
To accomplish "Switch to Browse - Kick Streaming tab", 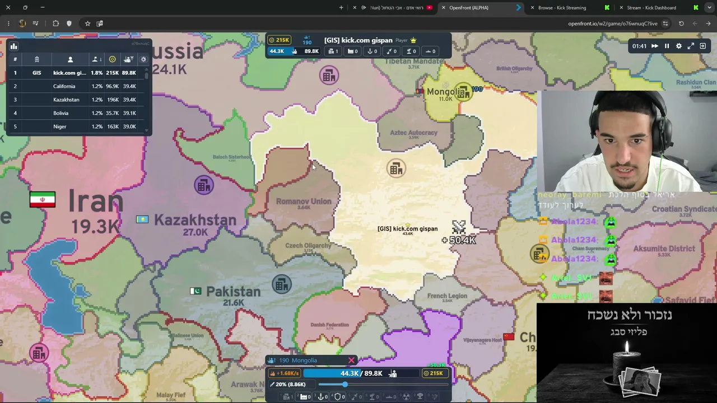I will tap(569, 8).
